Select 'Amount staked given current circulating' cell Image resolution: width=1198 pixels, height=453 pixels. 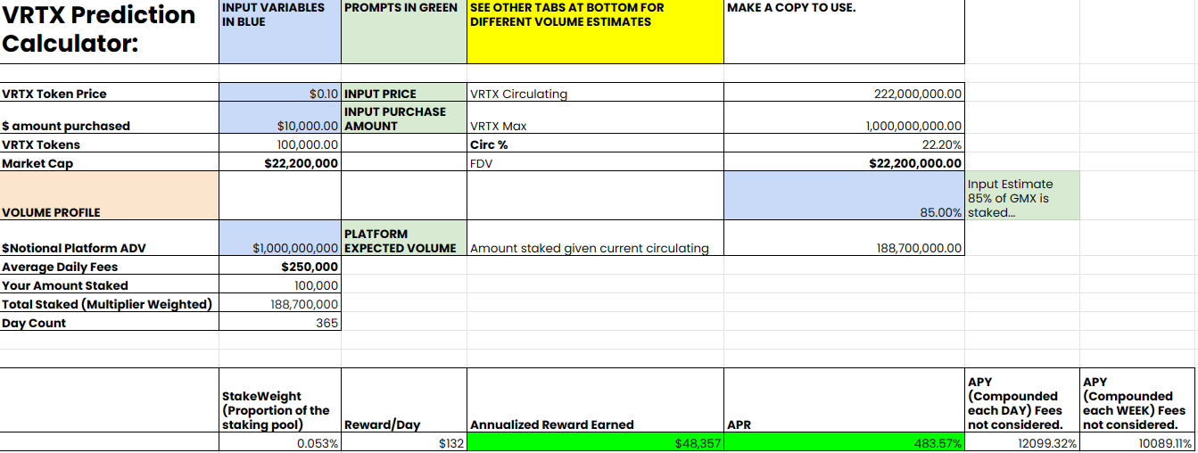[595, 239]
